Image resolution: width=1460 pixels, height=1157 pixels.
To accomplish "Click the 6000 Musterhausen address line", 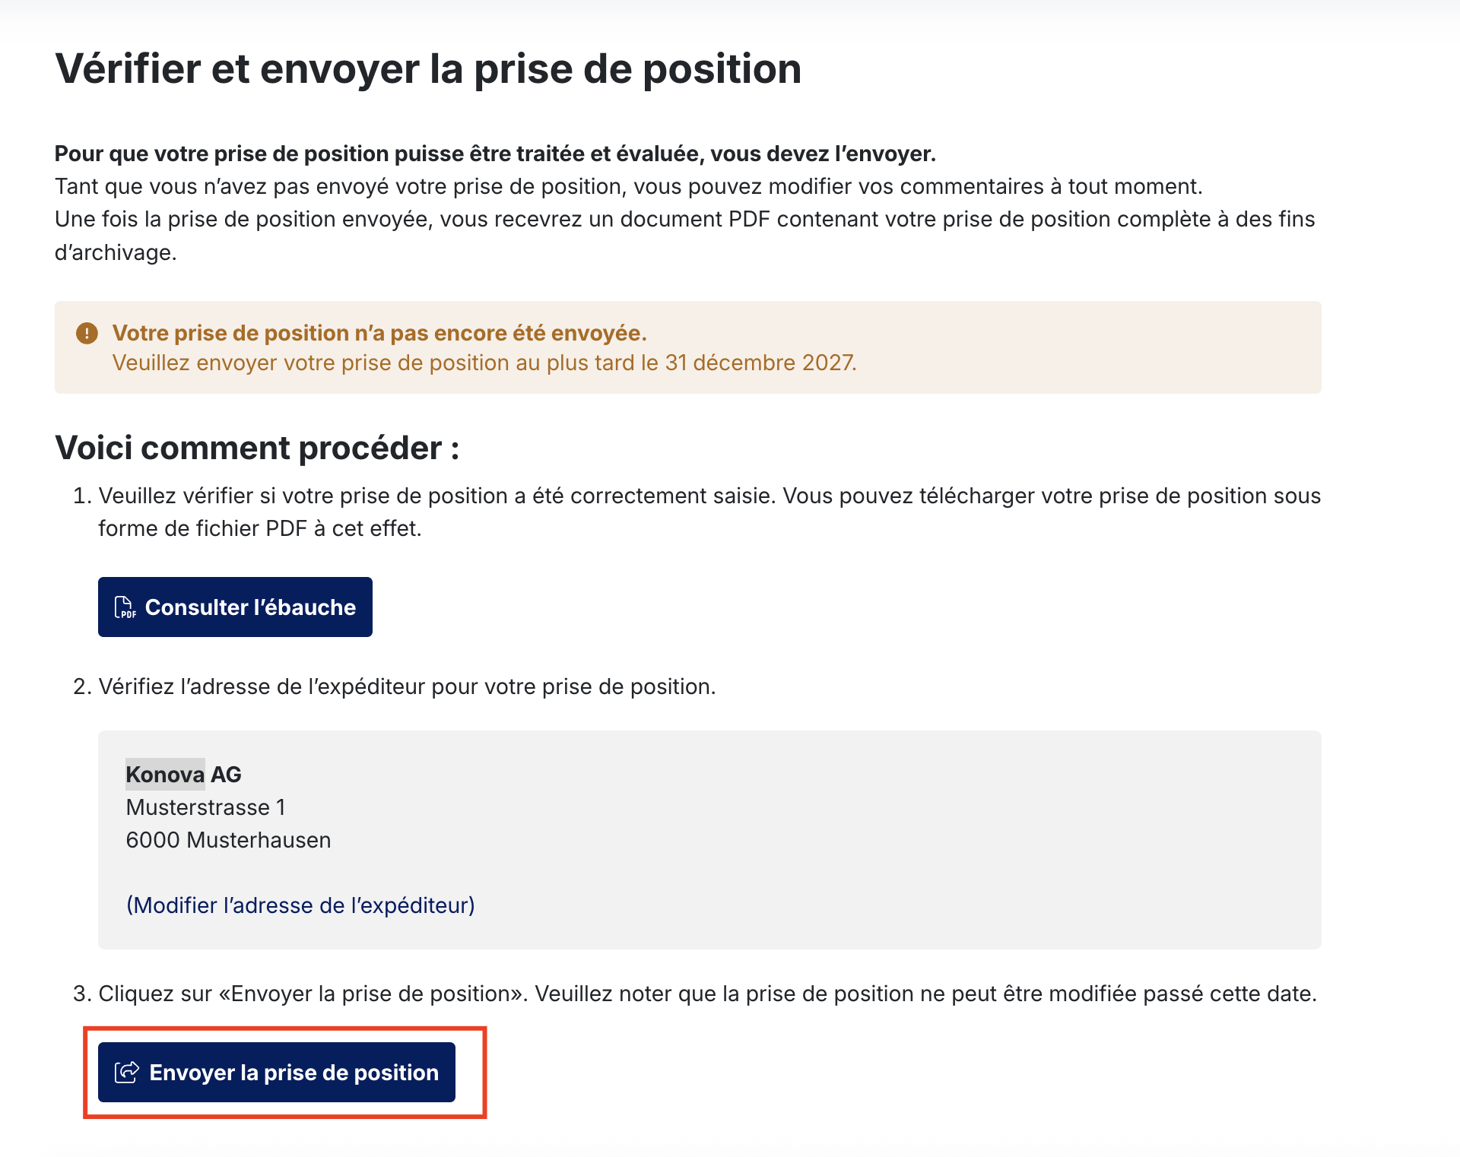I will click(228, 839).
